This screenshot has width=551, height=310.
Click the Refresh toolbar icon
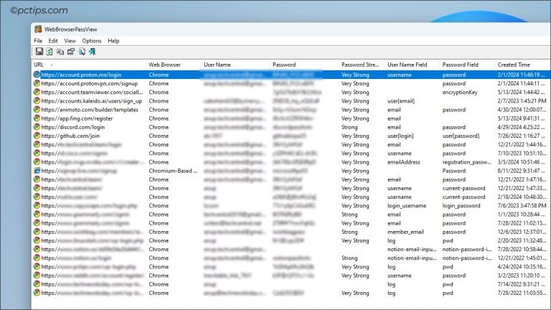pos(50,52)
